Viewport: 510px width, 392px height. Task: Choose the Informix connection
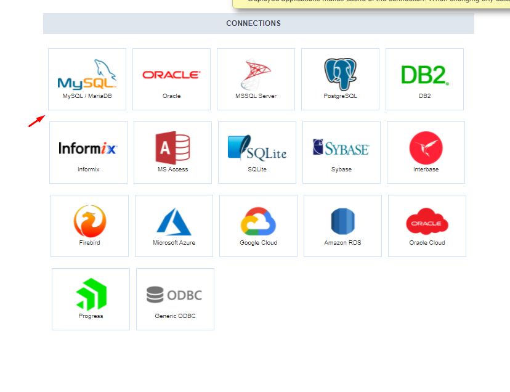(89, 152)
